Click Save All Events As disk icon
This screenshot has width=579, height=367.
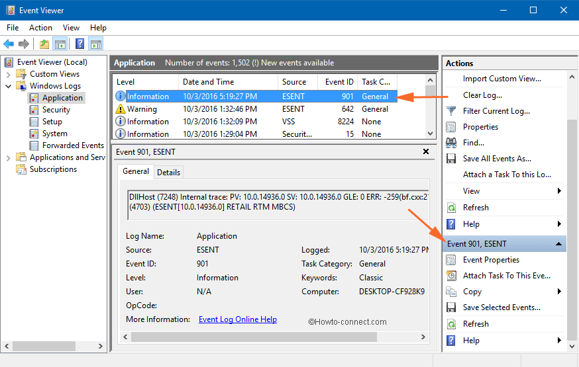point(451,159)
